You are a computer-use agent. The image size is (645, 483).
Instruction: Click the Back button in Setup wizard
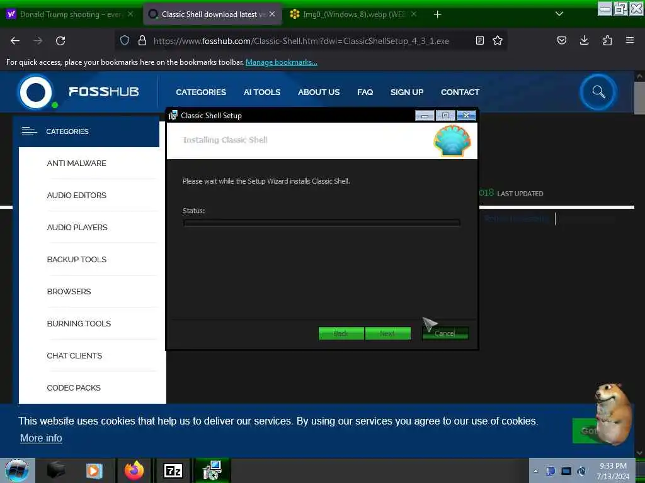[x=341, y=333]
